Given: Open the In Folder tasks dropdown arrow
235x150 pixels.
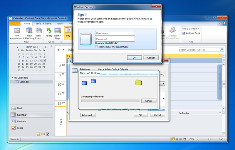Looking at the screenshot, I should [x=220, y=113].
